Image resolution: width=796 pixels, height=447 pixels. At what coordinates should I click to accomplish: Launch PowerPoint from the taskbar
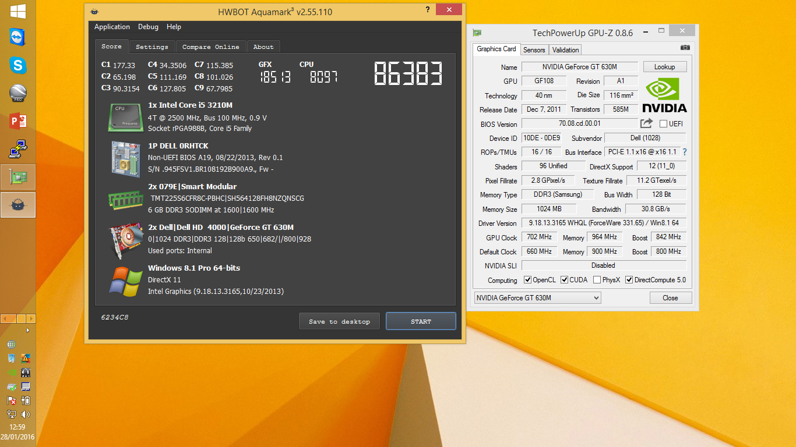tap(18, 121)
